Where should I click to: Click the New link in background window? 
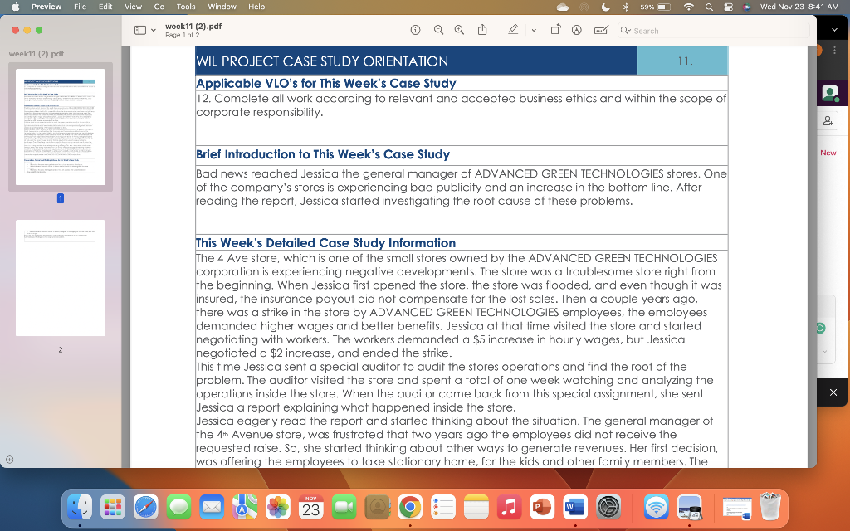(x=828, y=153)
